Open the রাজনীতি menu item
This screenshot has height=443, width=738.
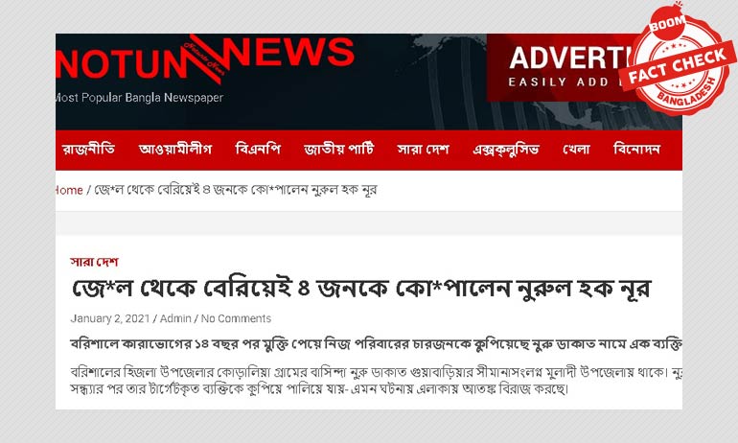(x=88, y=150)
